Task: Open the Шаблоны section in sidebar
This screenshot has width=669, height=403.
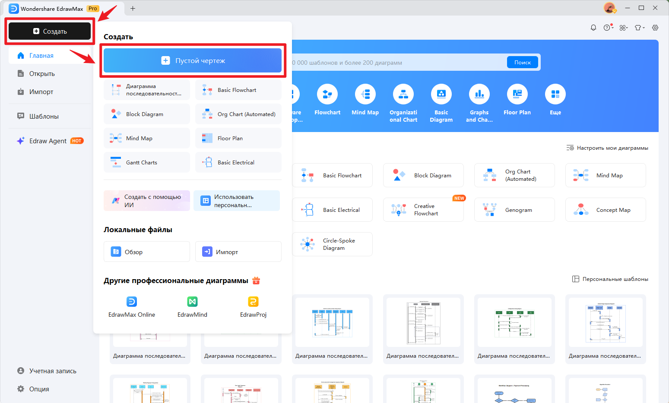Action: point(44,116)
